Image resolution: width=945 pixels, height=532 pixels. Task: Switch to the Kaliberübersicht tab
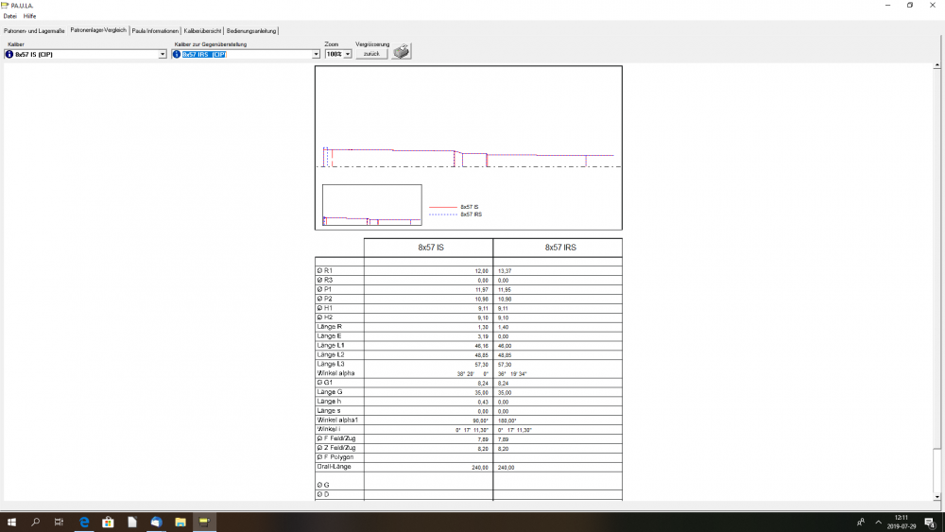pos(202,31)
